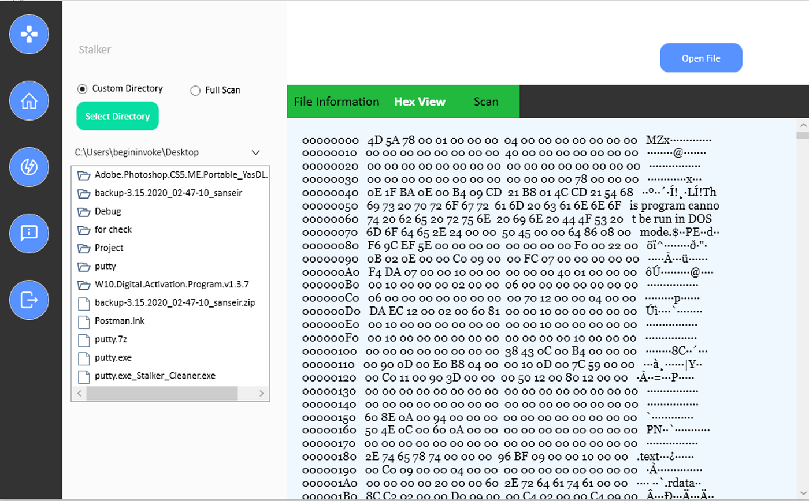Click the exit/logout icon at sidebar bottom

[x=29, y=300]
